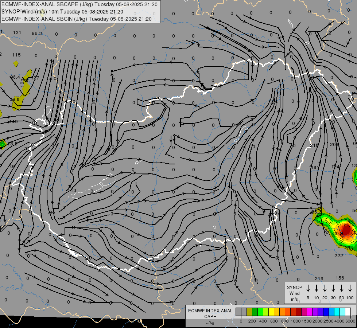
Task: Click the value '149' on the map
Action: pyautogui.click(x=13, y=121)
